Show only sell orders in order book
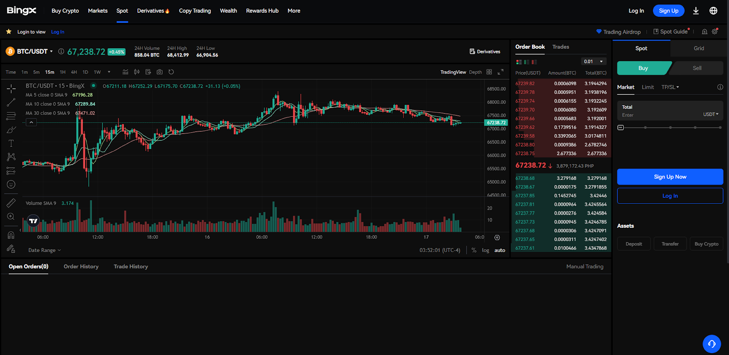The height and width of the screenshot is (355, 729). 534,62
